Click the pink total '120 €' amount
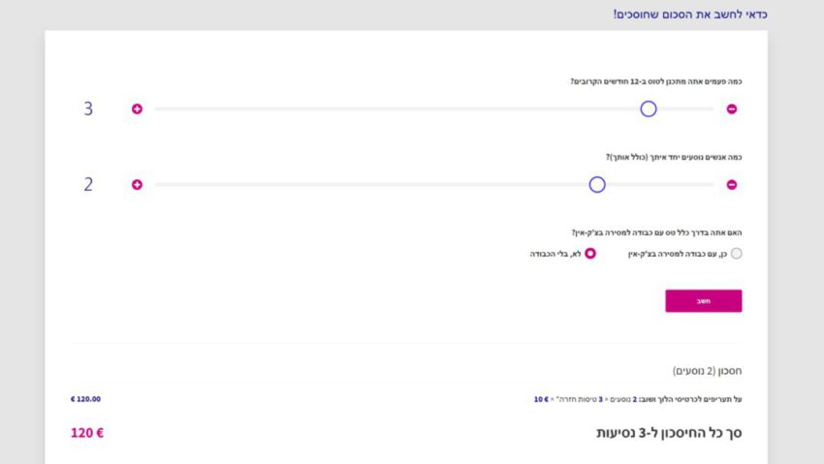This screenshot has height=464, width=824. (x=87, y=432)
